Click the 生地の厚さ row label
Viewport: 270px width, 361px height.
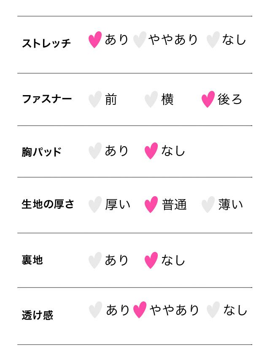pos(48,204)
